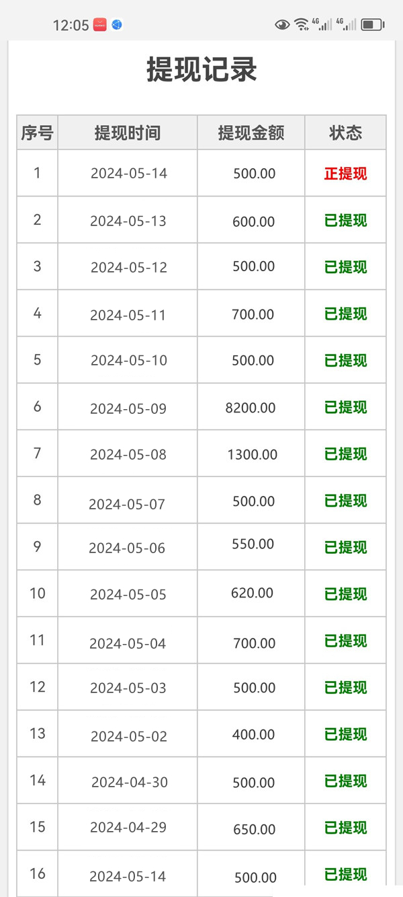The image size is (403, 897).
Task: Select the 620.00 amount cell
Action: pos(252,593)
